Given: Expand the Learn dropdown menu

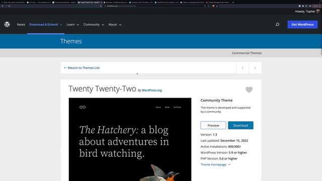Looking at the screenshot, I should [72, 25].
